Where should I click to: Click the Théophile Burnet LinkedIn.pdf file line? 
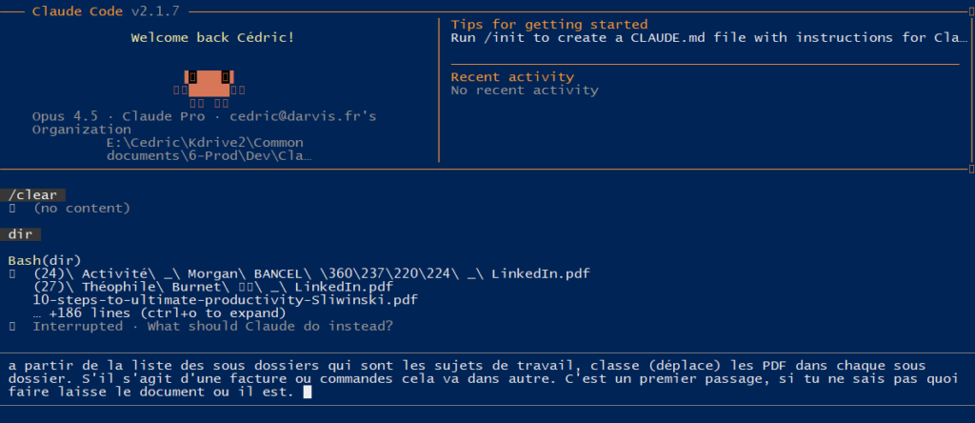[212, 287]
